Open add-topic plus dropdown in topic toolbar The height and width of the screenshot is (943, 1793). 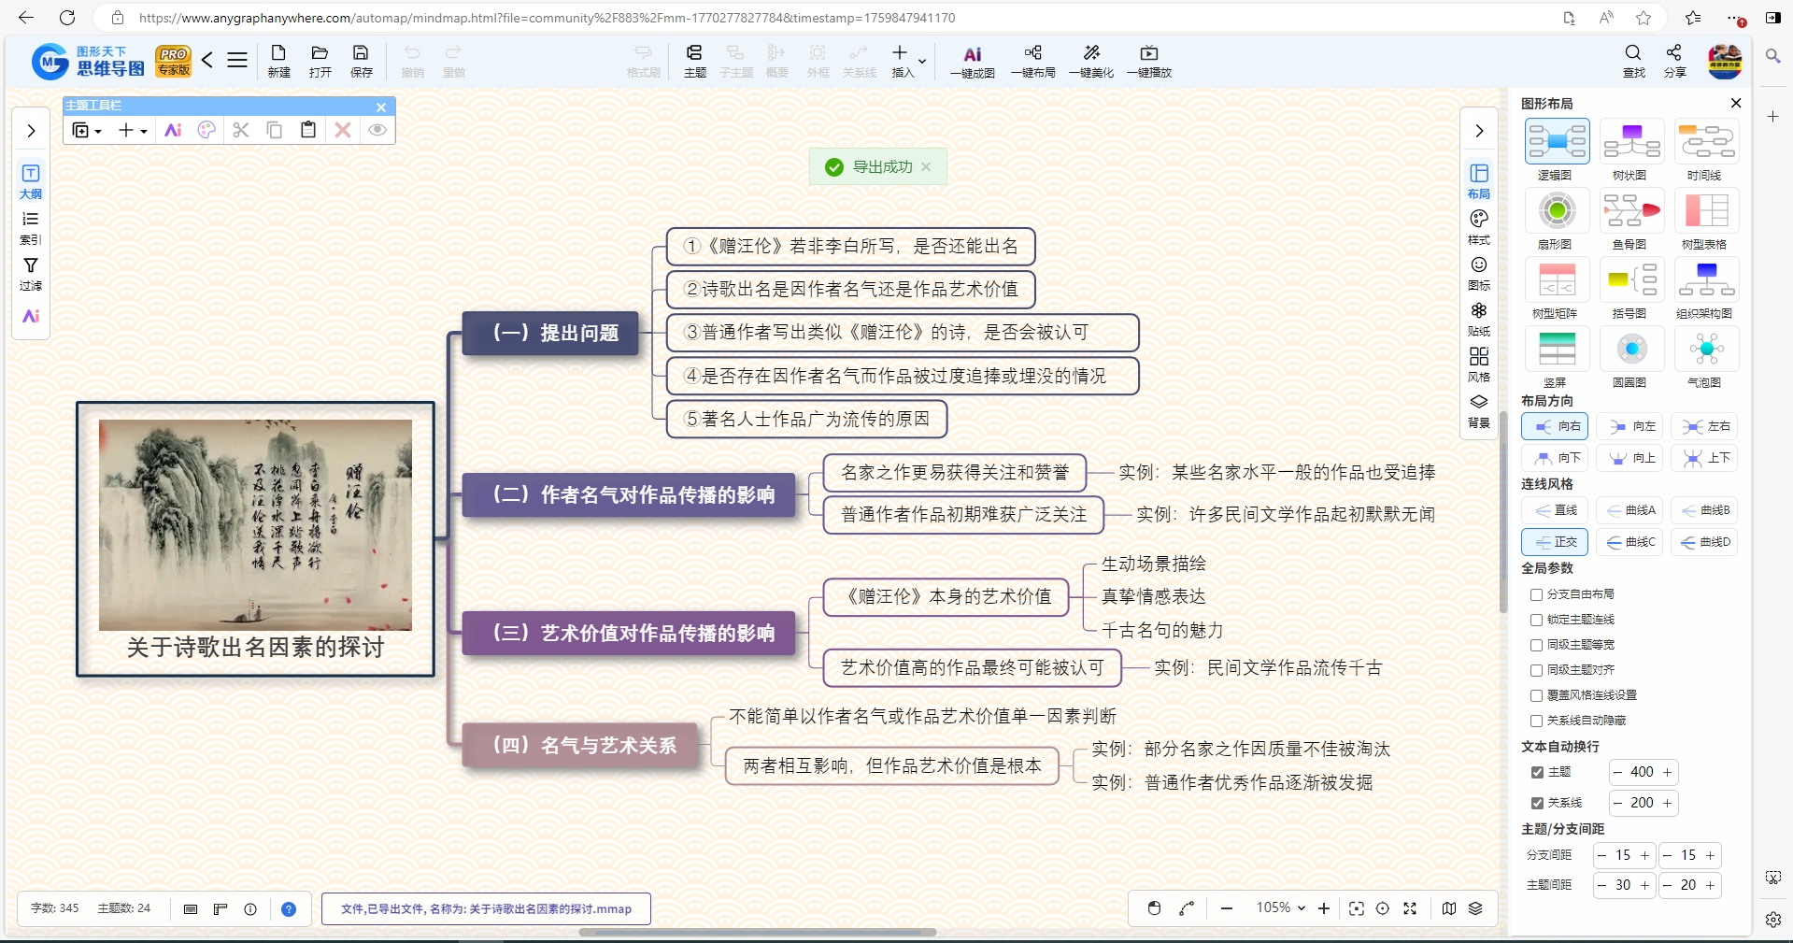point(133,130)
